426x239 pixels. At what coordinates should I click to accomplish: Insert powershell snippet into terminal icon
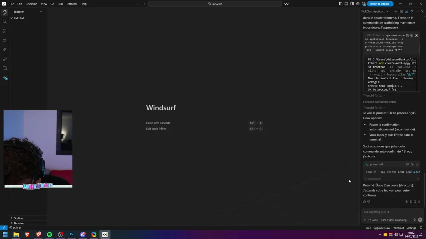click(407, 164)
